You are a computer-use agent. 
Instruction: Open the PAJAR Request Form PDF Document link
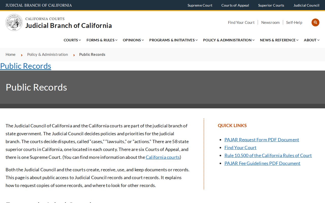pyautogui.click(x=262, y=140)
